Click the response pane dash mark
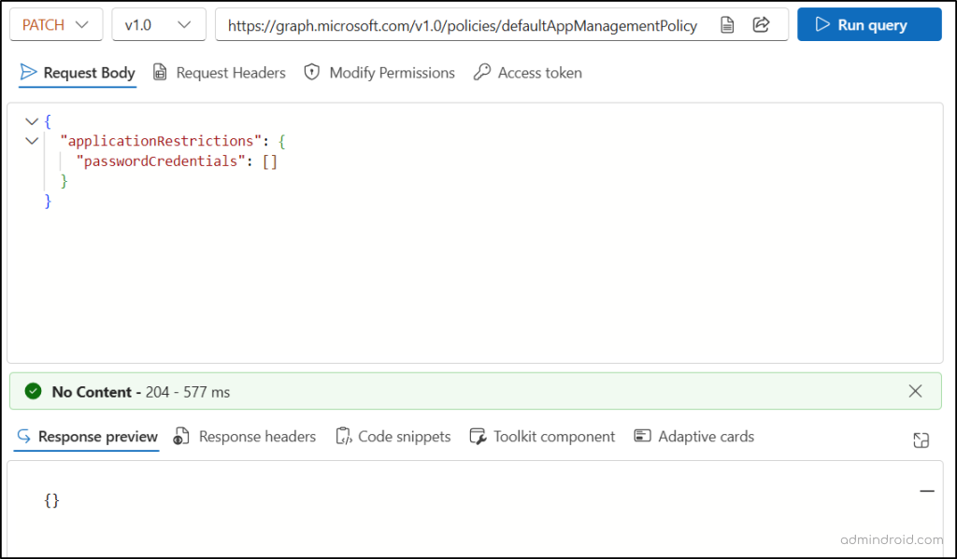This screenshot has width=957, height=559. point(927,491)
